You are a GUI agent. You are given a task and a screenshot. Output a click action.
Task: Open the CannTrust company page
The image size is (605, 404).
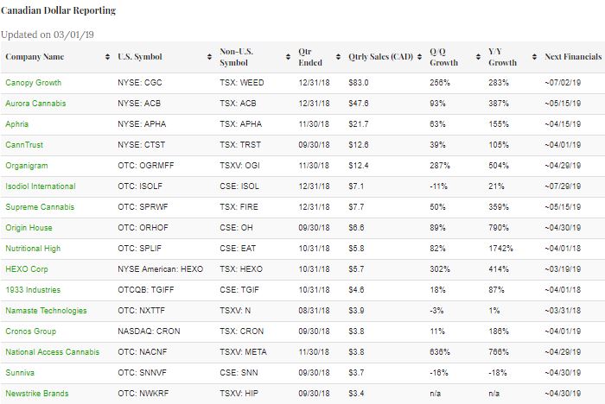pos(24,145)
